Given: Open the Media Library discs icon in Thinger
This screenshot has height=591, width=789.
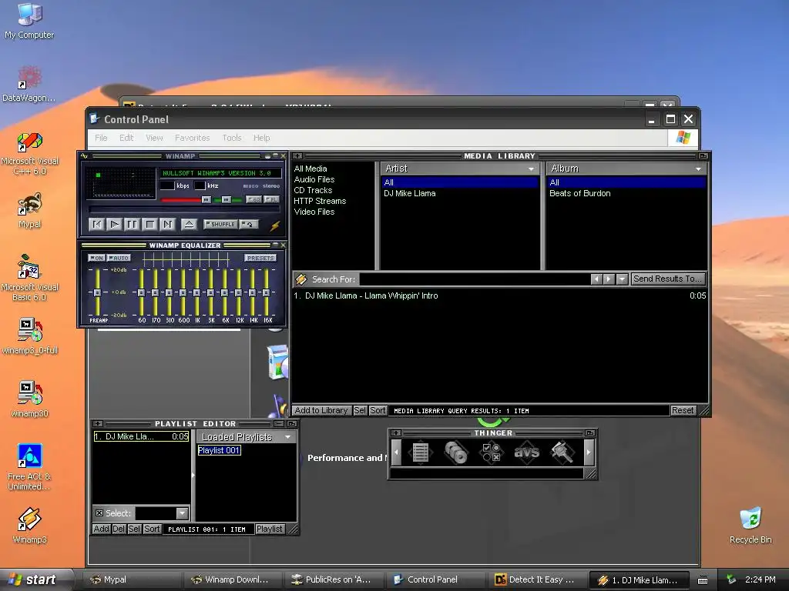Looking at the screenshot, I should 456,452.
